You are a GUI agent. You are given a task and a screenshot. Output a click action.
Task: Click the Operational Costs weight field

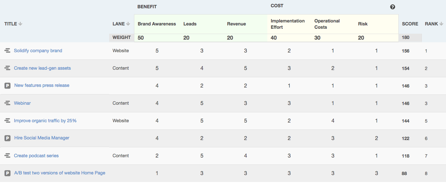(318, 38)
